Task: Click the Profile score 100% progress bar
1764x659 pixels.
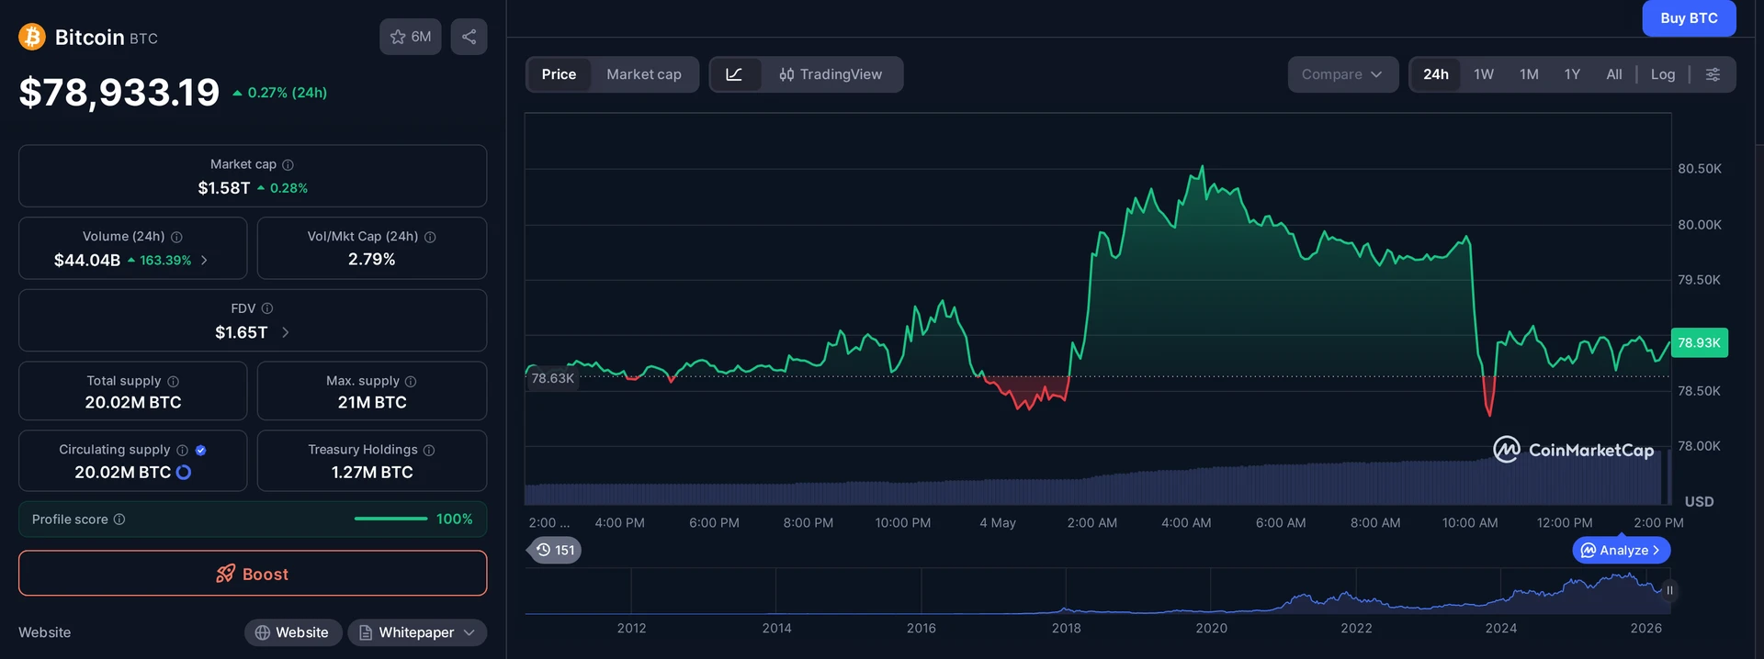Action: tap(390, 519)
